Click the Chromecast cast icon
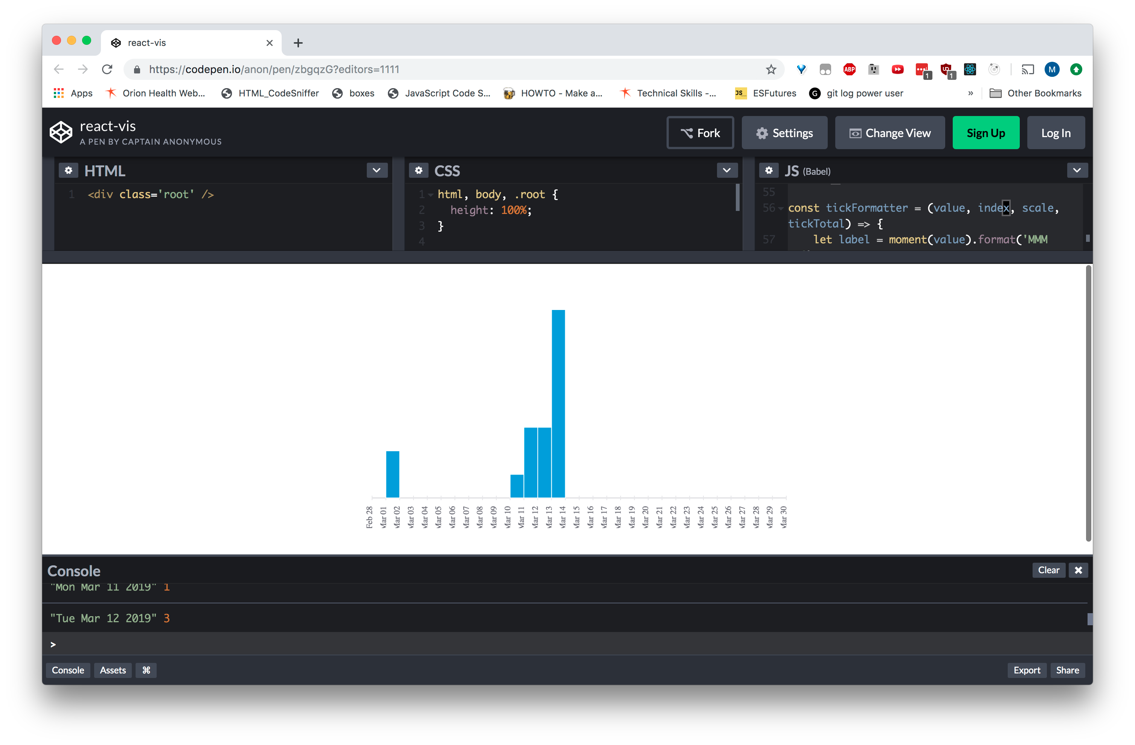Screen dimensions: 1135x745 (1028, 69)
